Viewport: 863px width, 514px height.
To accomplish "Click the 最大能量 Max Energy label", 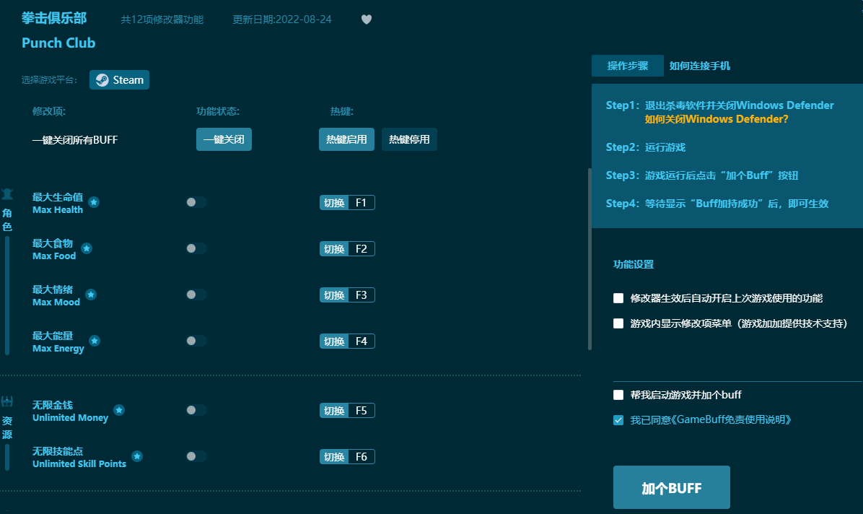I will click(58, 342).
